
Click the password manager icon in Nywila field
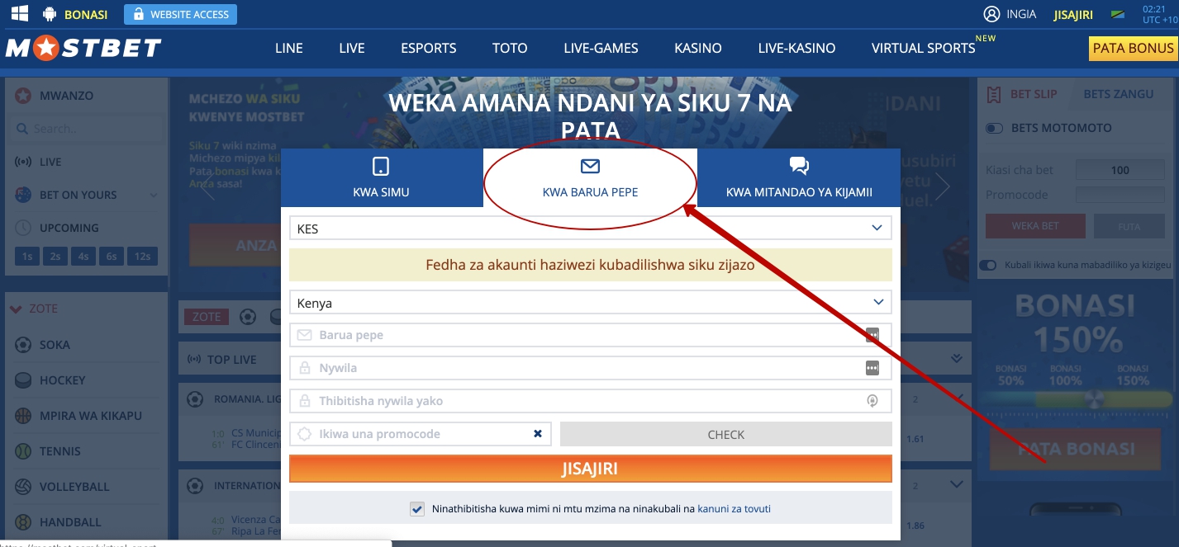872,368
